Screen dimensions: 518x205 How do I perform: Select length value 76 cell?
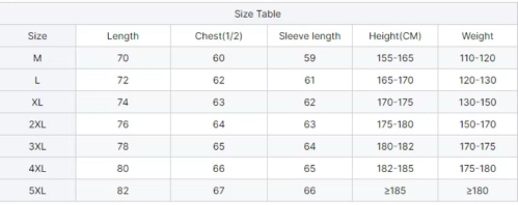[123, 124]
